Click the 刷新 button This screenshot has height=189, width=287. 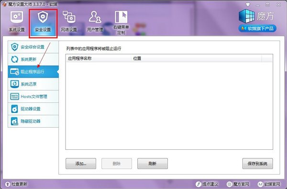pos(153,164)
